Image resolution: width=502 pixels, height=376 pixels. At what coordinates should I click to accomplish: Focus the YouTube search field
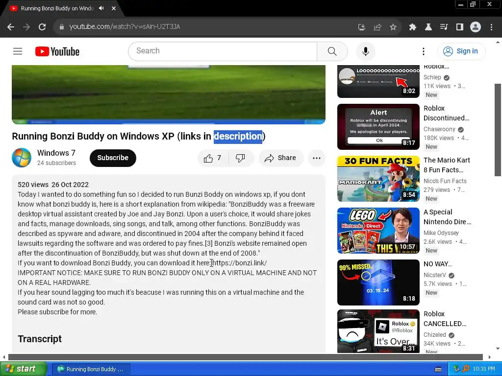pos(223,51)
